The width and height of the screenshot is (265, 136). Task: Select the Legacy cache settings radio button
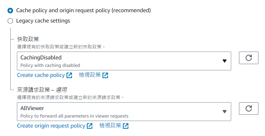pyautogui.click(x=10, y=21)
